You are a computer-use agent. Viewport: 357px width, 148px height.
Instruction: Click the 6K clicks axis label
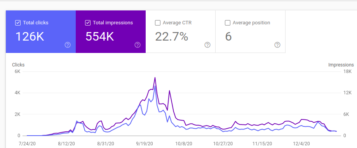[17, 71]
